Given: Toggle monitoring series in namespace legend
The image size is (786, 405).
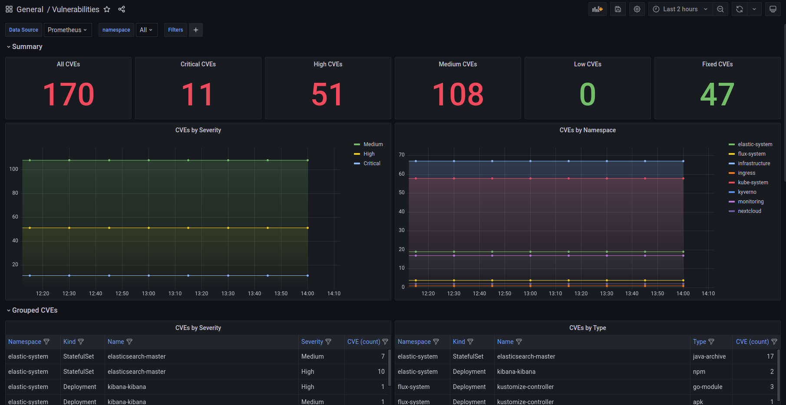Looking at the screenshot, I should (750, 202).
